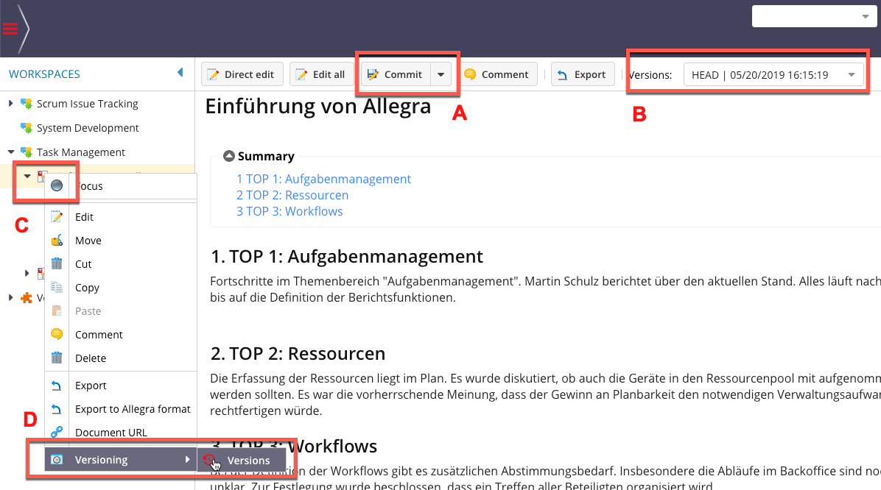Click the chain icon for Document URL
Viewport: 881px width, 490px height.
pos(57,433)
